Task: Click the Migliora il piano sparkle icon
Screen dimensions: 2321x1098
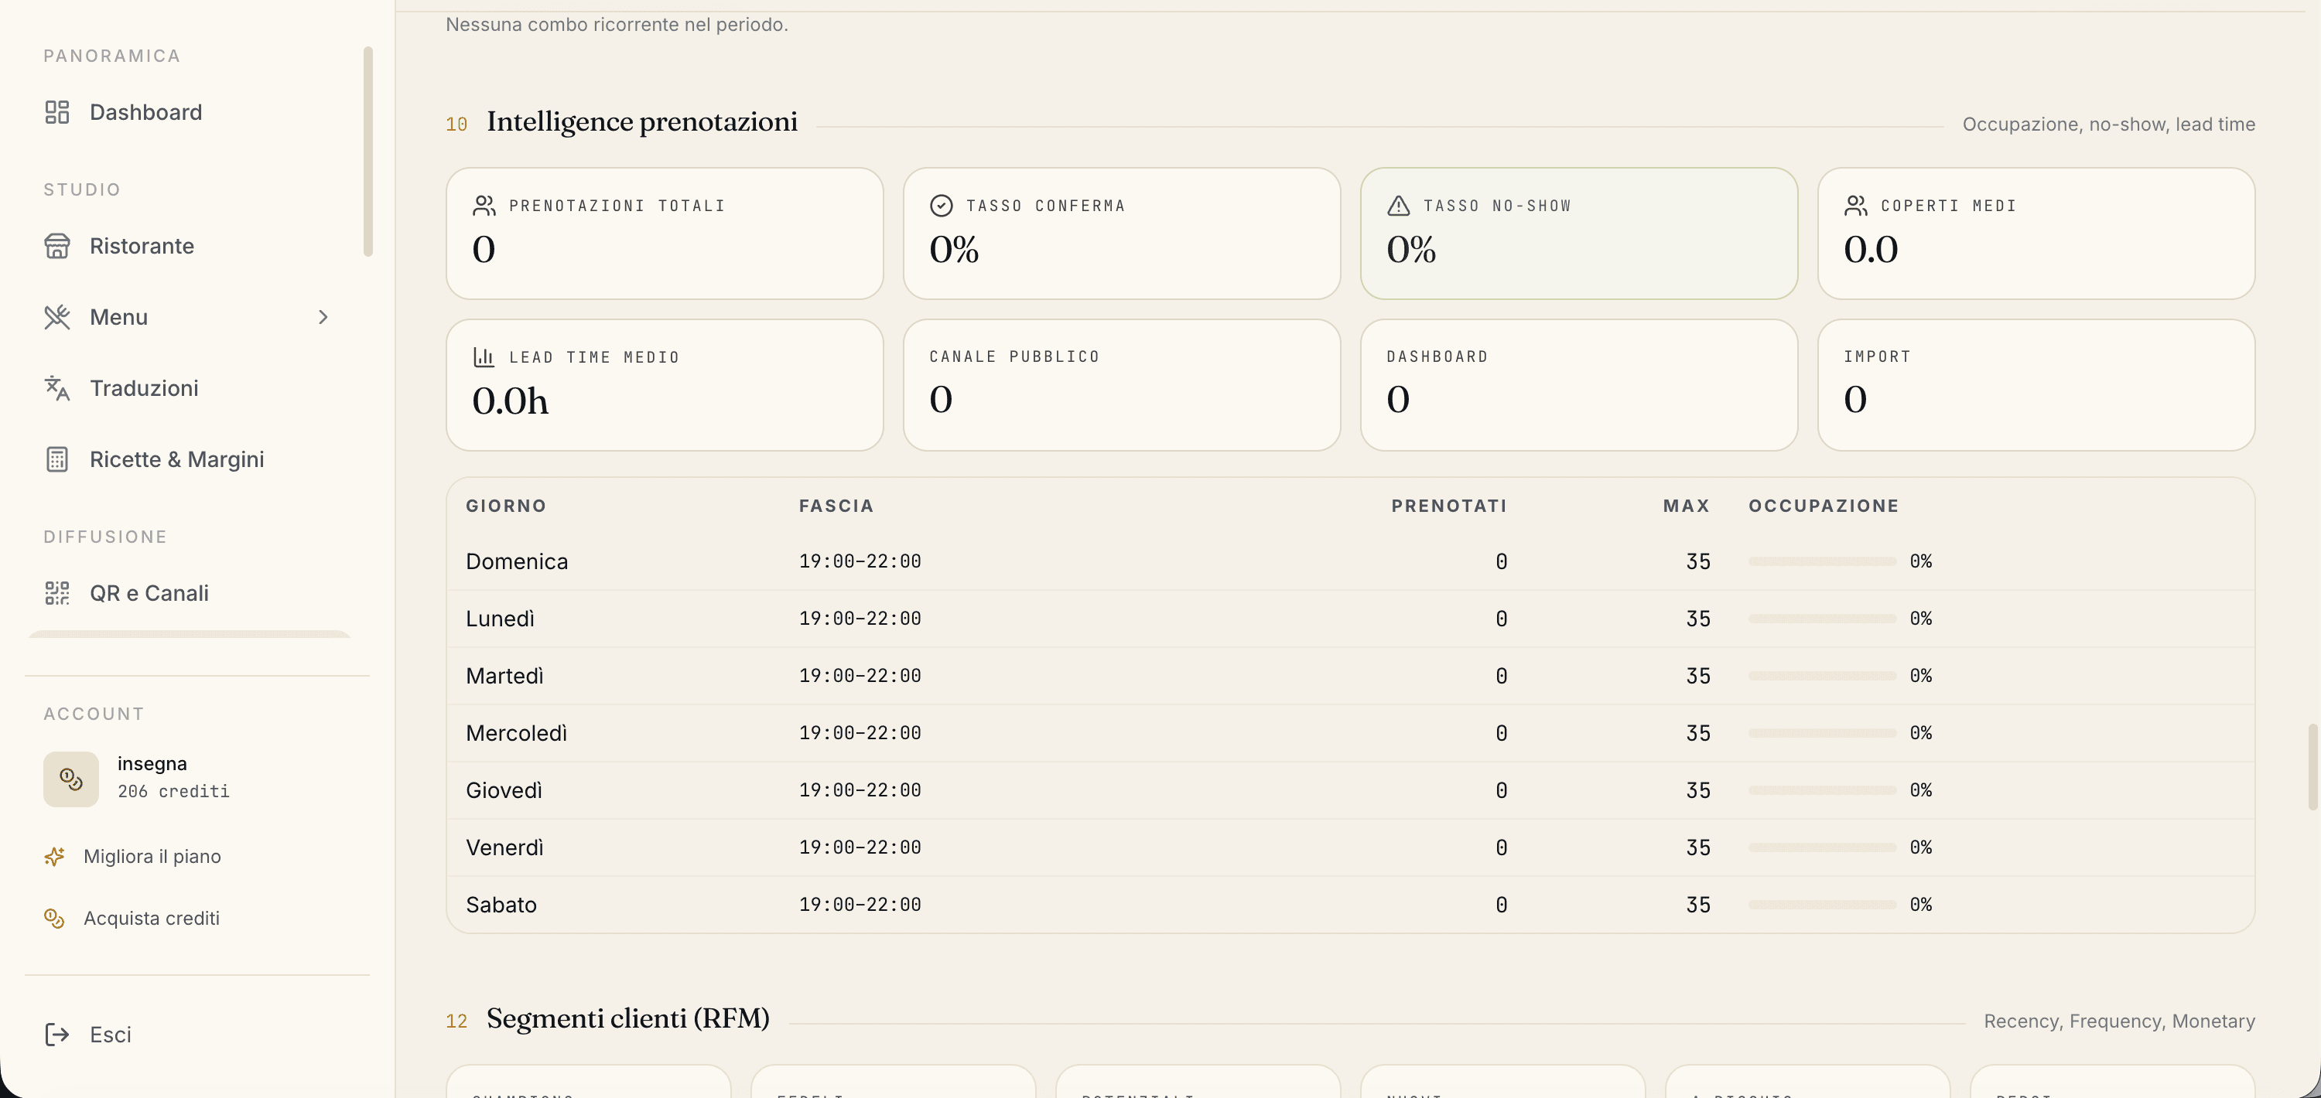Action: pos(54,856)
